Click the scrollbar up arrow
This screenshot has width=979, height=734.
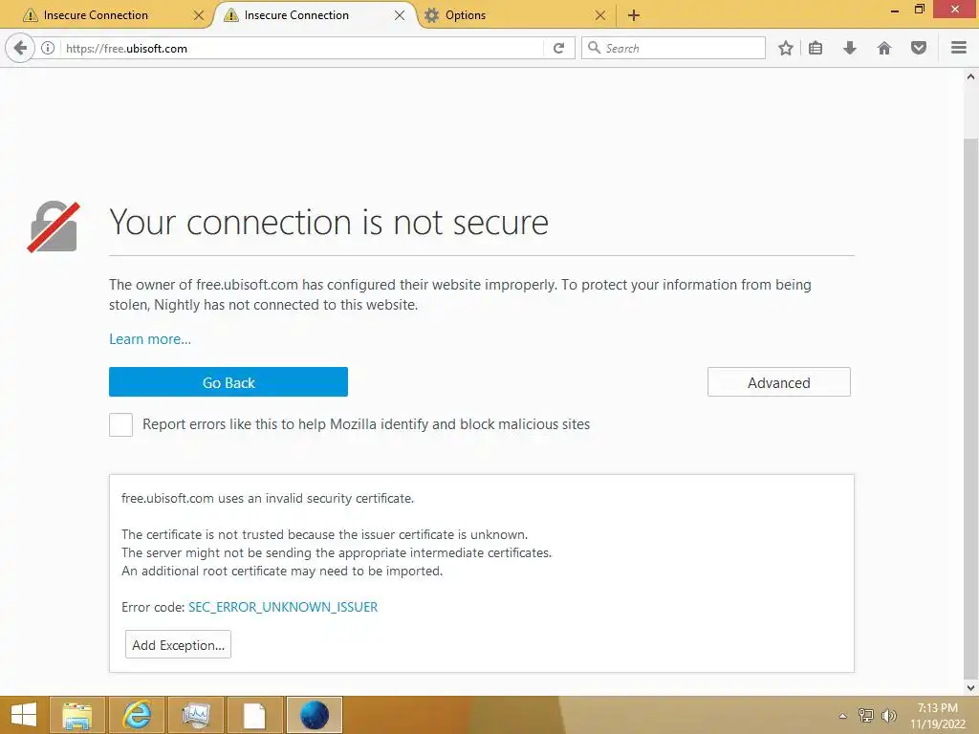coord(971,76)
